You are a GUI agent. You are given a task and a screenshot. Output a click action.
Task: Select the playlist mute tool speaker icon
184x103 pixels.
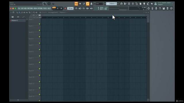click(24, 13)
